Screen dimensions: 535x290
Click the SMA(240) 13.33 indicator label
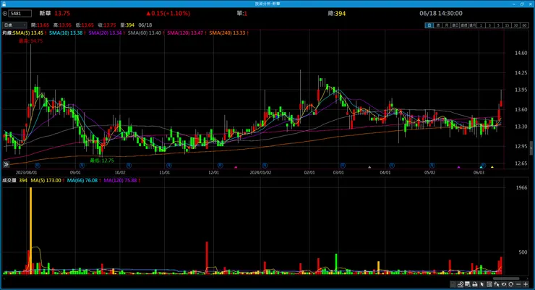[x=227, y=33]
